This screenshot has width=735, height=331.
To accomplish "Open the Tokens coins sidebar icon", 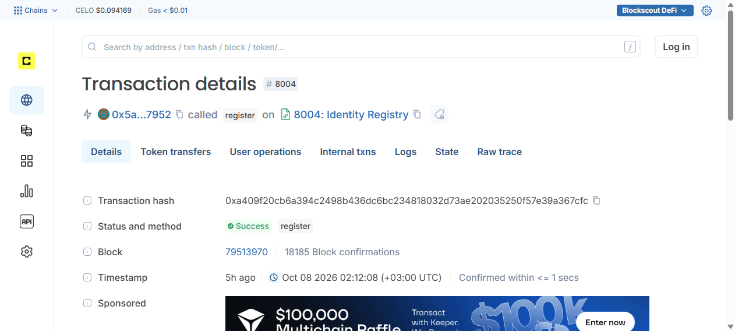I will coord(26,131).
